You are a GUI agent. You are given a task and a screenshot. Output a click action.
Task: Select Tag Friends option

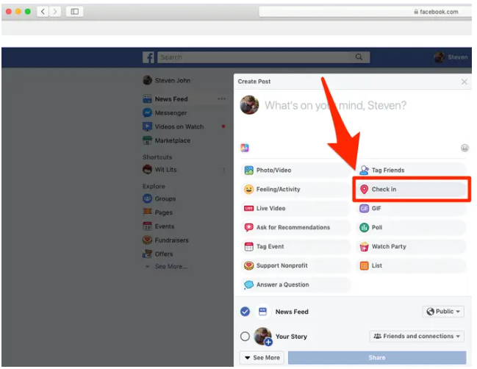pos(411,170)
